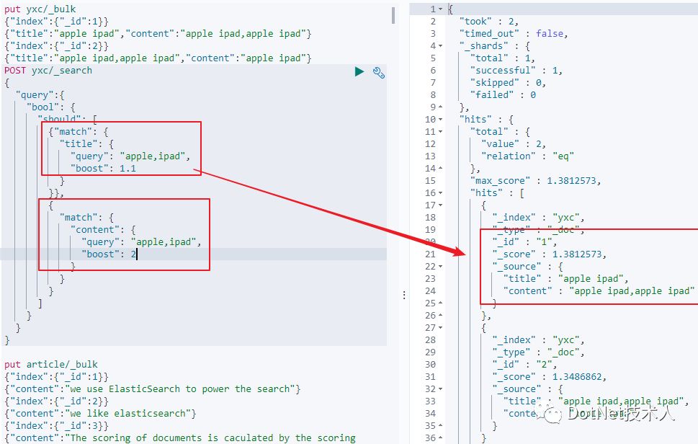
Task: Collapse first _source object at line 22
Action: coord(441,266)
